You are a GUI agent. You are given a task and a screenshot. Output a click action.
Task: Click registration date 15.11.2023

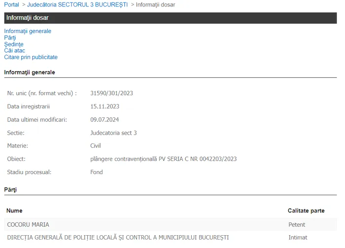coord(104,106)
